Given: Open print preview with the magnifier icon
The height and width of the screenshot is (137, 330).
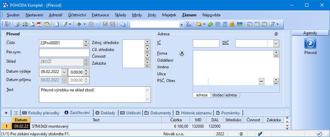Looking at the screenshot, I should pyautogui.click(x=32, y=24).
